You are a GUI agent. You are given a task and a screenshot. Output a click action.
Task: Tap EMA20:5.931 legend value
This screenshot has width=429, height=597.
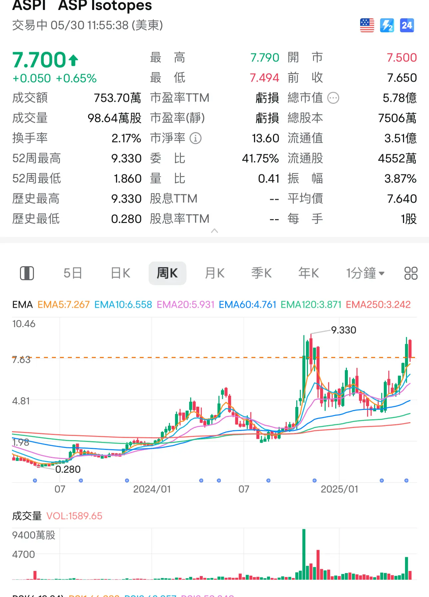186,304
